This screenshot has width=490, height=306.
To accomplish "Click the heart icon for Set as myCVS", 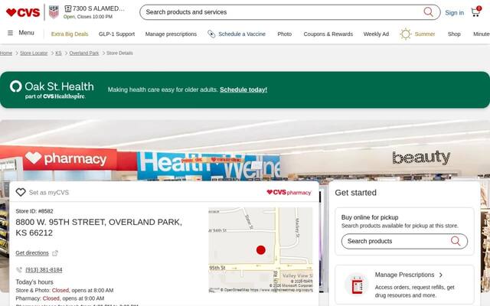I will coord(21,192).
